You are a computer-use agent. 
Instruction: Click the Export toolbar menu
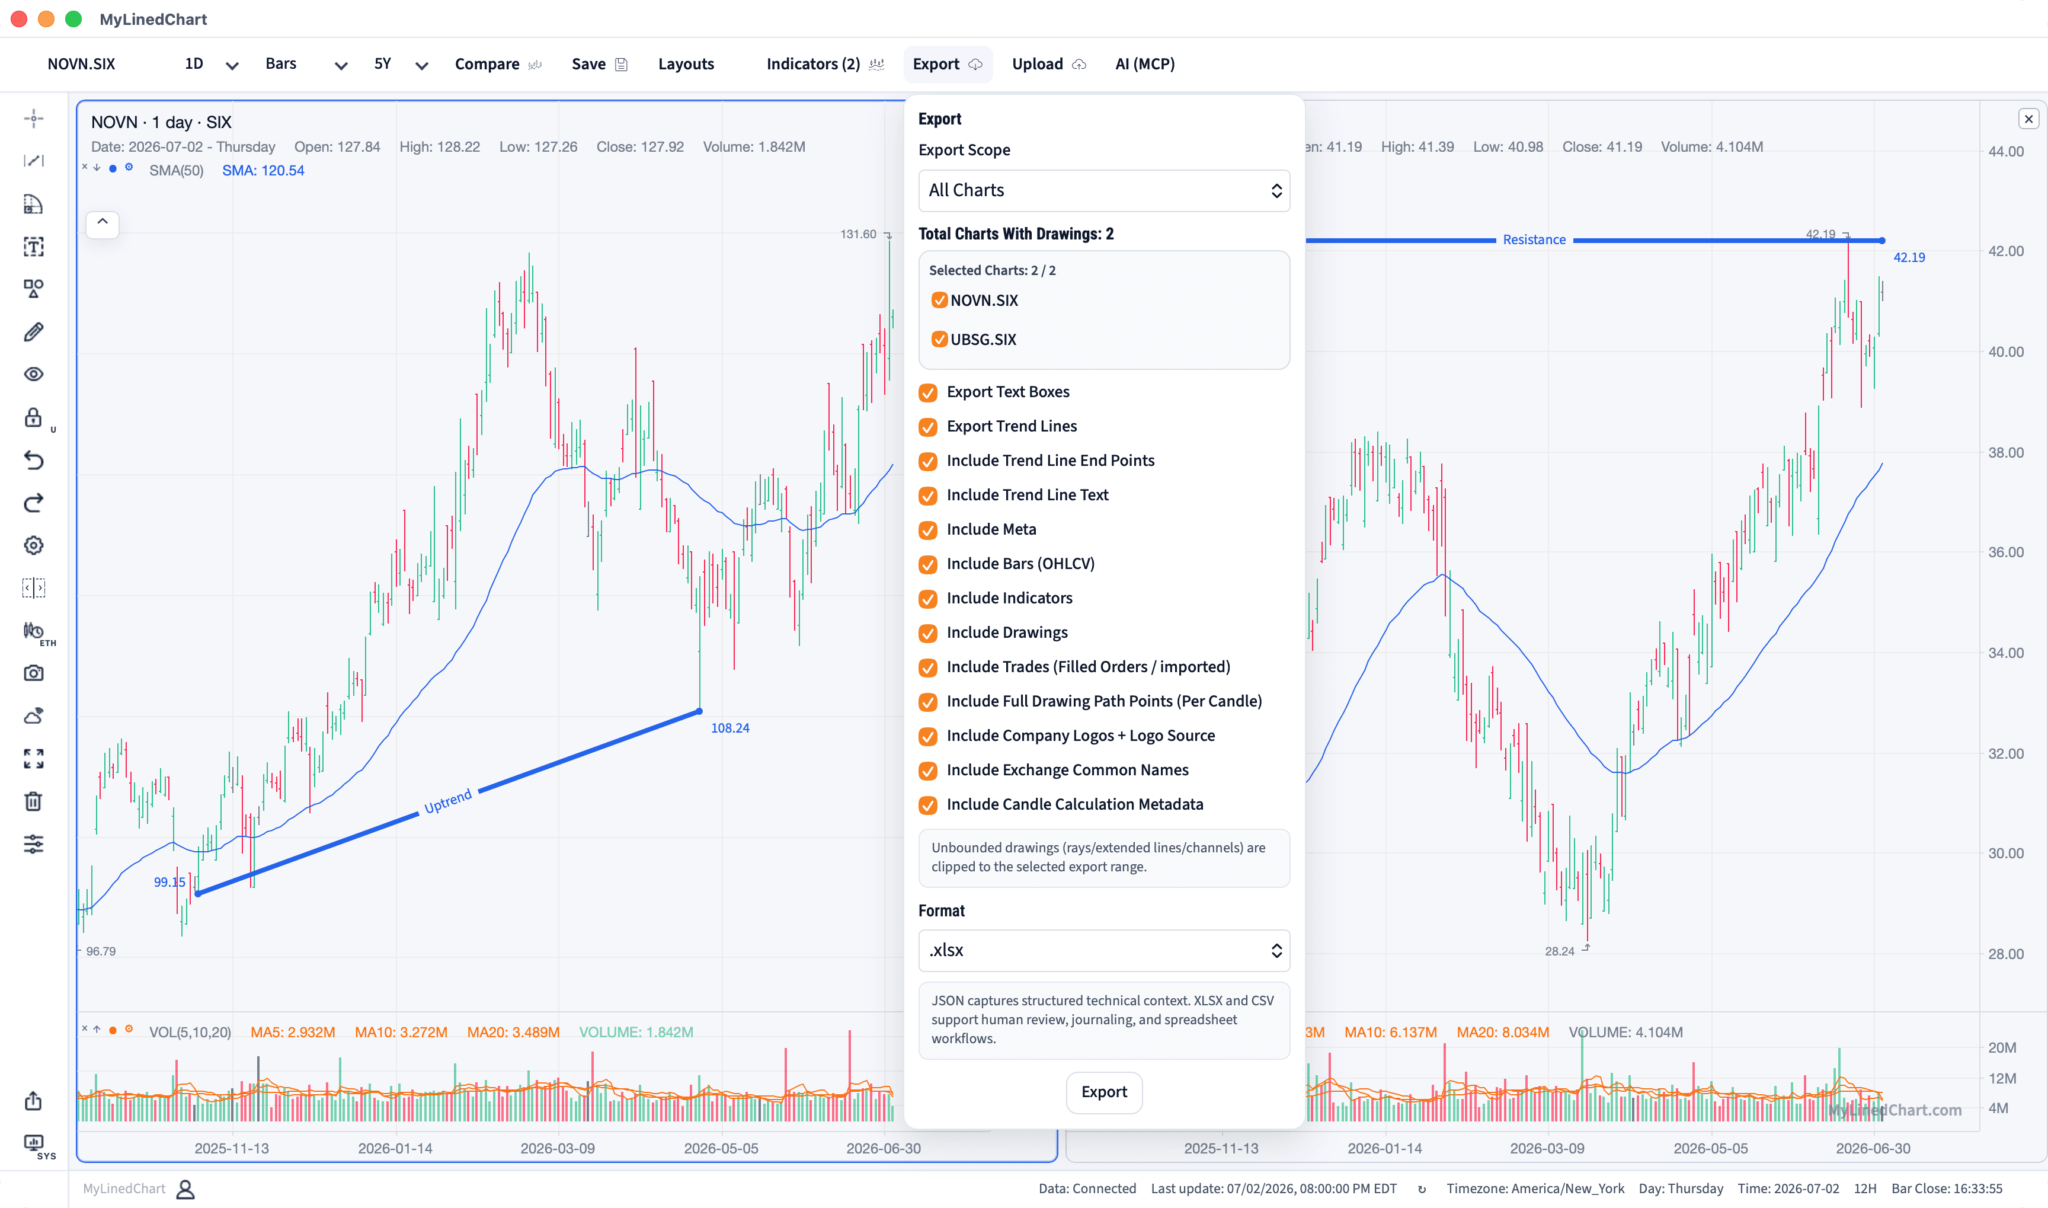[947, 64]
